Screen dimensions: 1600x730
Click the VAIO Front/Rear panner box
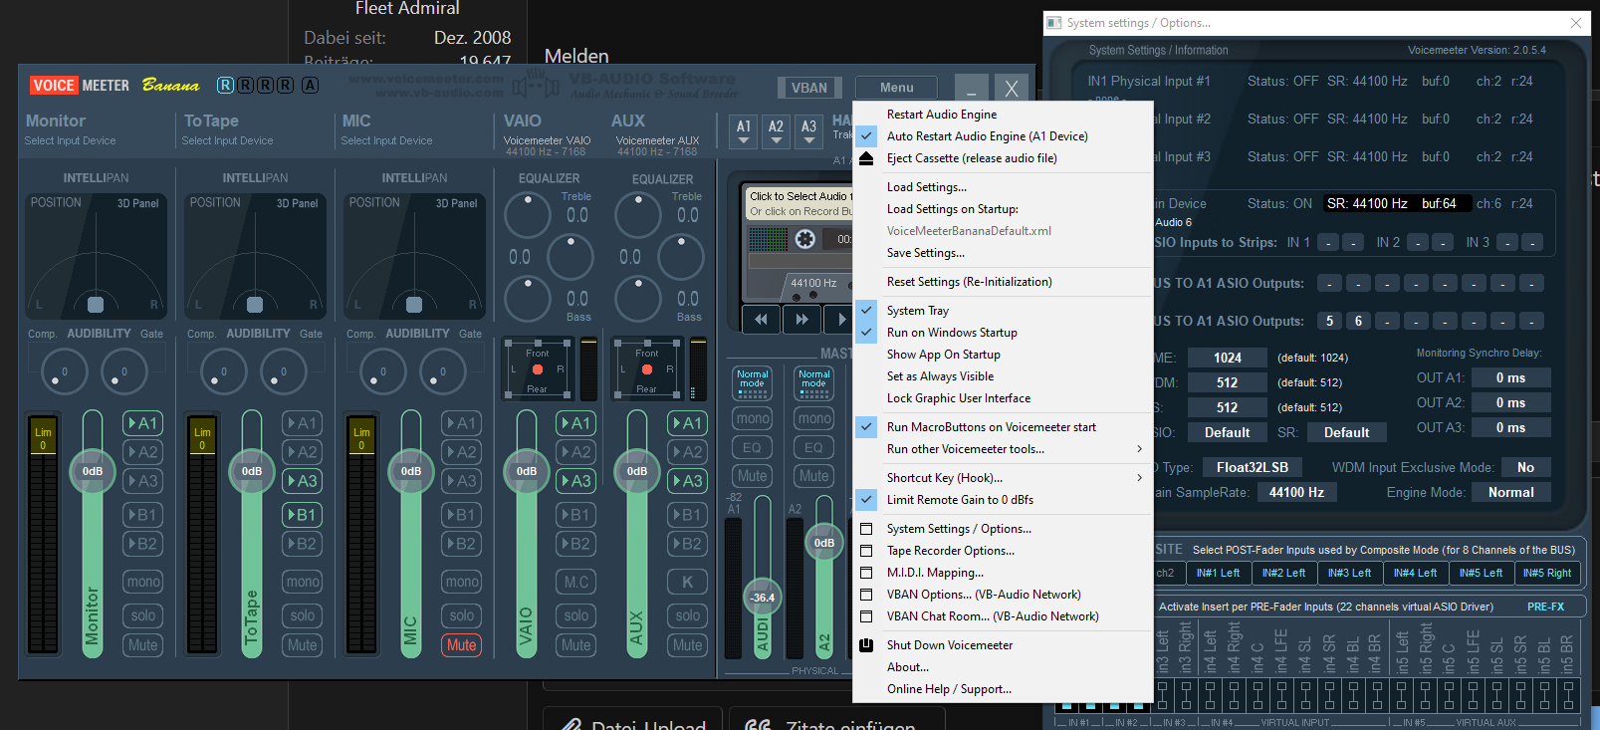pyautogui.click(x=538, y=369)
